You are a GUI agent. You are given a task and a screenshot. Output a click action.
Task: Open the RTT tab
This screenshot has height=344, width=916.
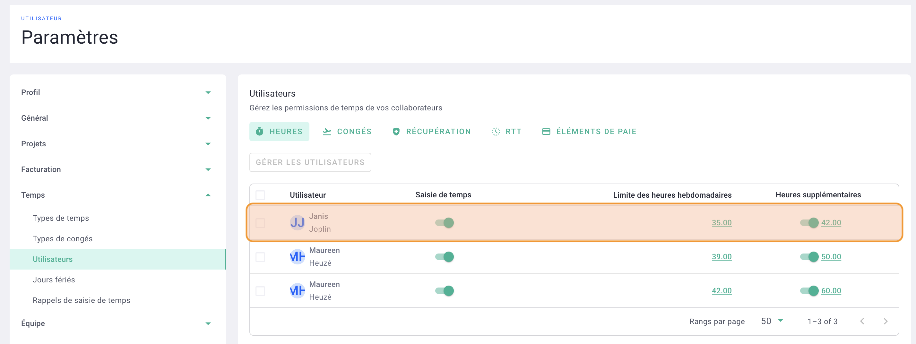pyautogui.click(x=506, y=132)
